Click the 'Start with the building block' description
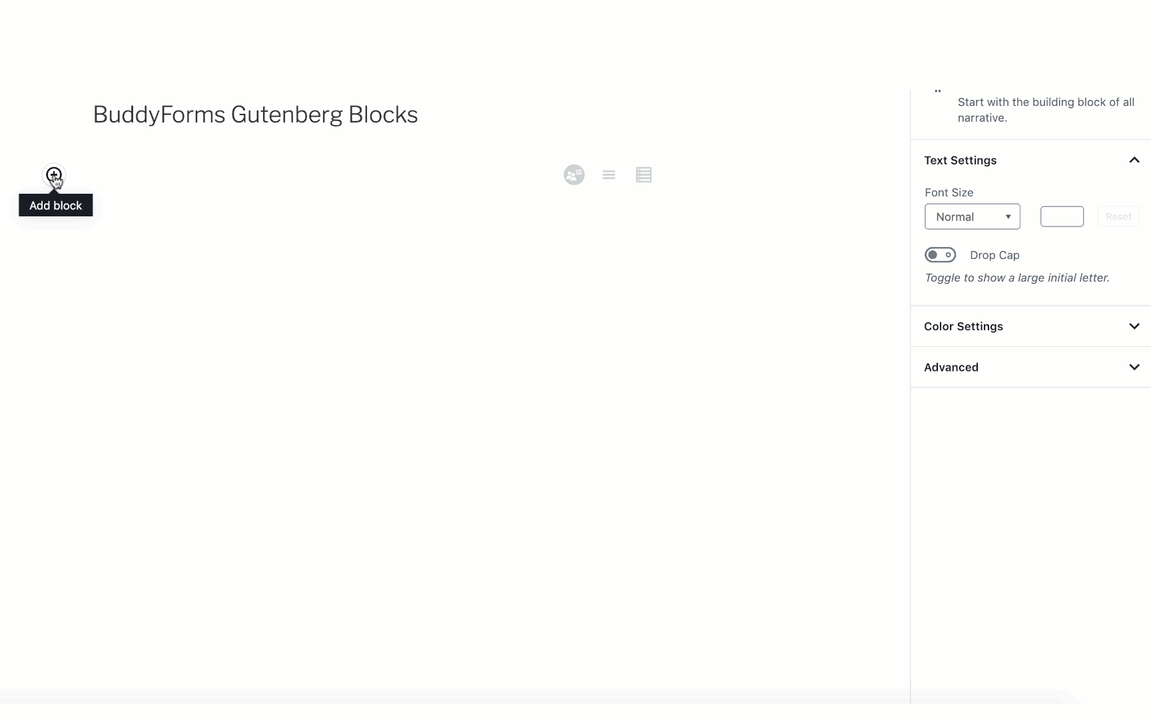 (1046, 110)
